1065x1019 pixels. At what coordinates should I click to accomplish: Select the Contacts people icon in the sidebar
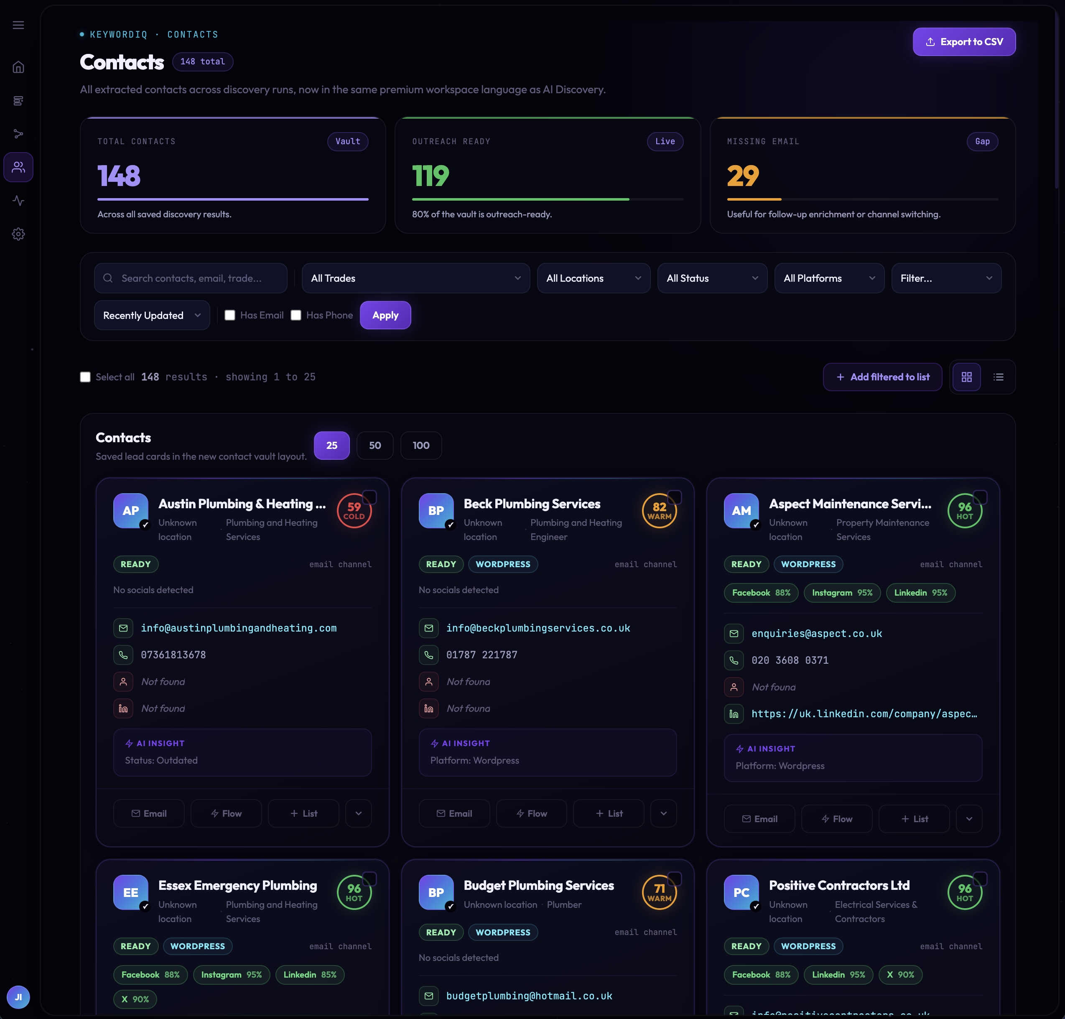coord(18,167)
